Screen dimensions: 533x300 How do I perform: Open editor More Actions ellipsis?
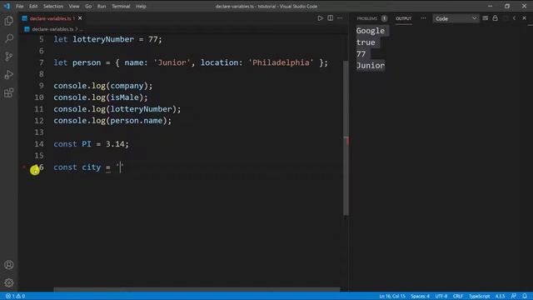click(340, 18)
